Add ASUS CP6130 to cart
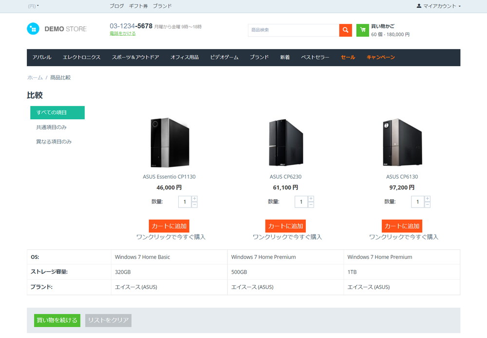The width and height of the screenshot is (487, 338). pos(402,226)
